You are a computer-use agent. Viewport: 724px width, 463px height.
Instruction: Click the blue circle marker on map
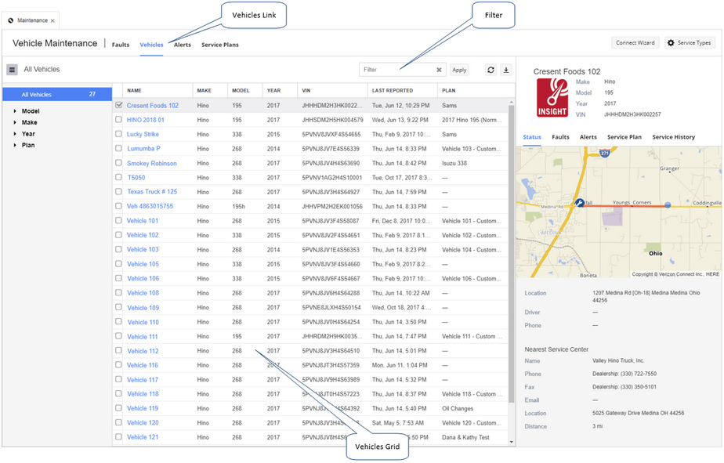click(668, 205)
